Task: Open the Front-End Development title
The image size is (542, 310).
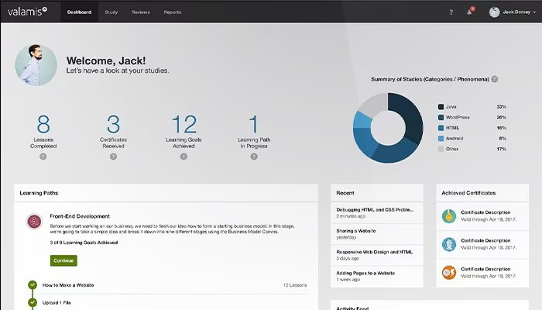Action: pyautogui.click(x=80, y=216)
